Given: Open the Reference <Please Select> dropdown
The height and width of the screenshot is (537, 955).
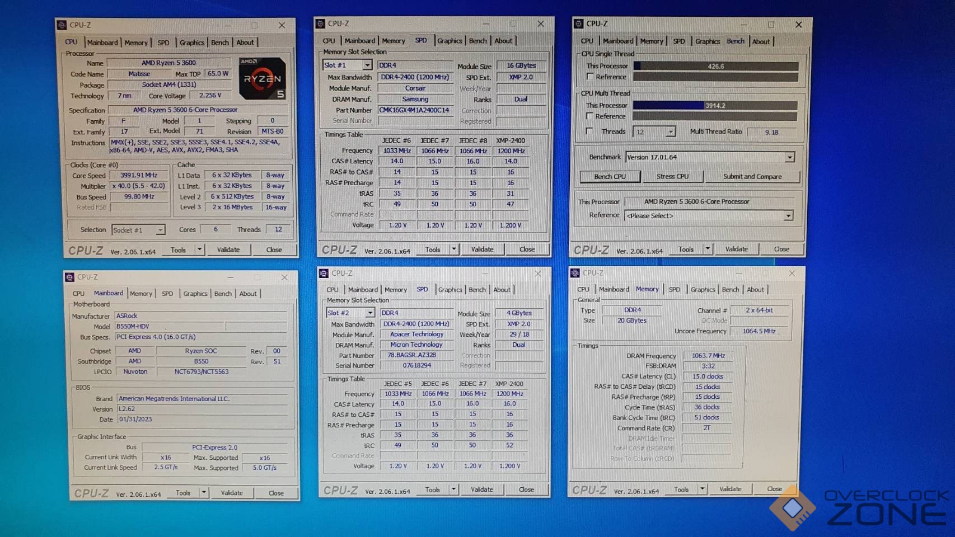Looking at the screenshot, I should tap(788, 216).
